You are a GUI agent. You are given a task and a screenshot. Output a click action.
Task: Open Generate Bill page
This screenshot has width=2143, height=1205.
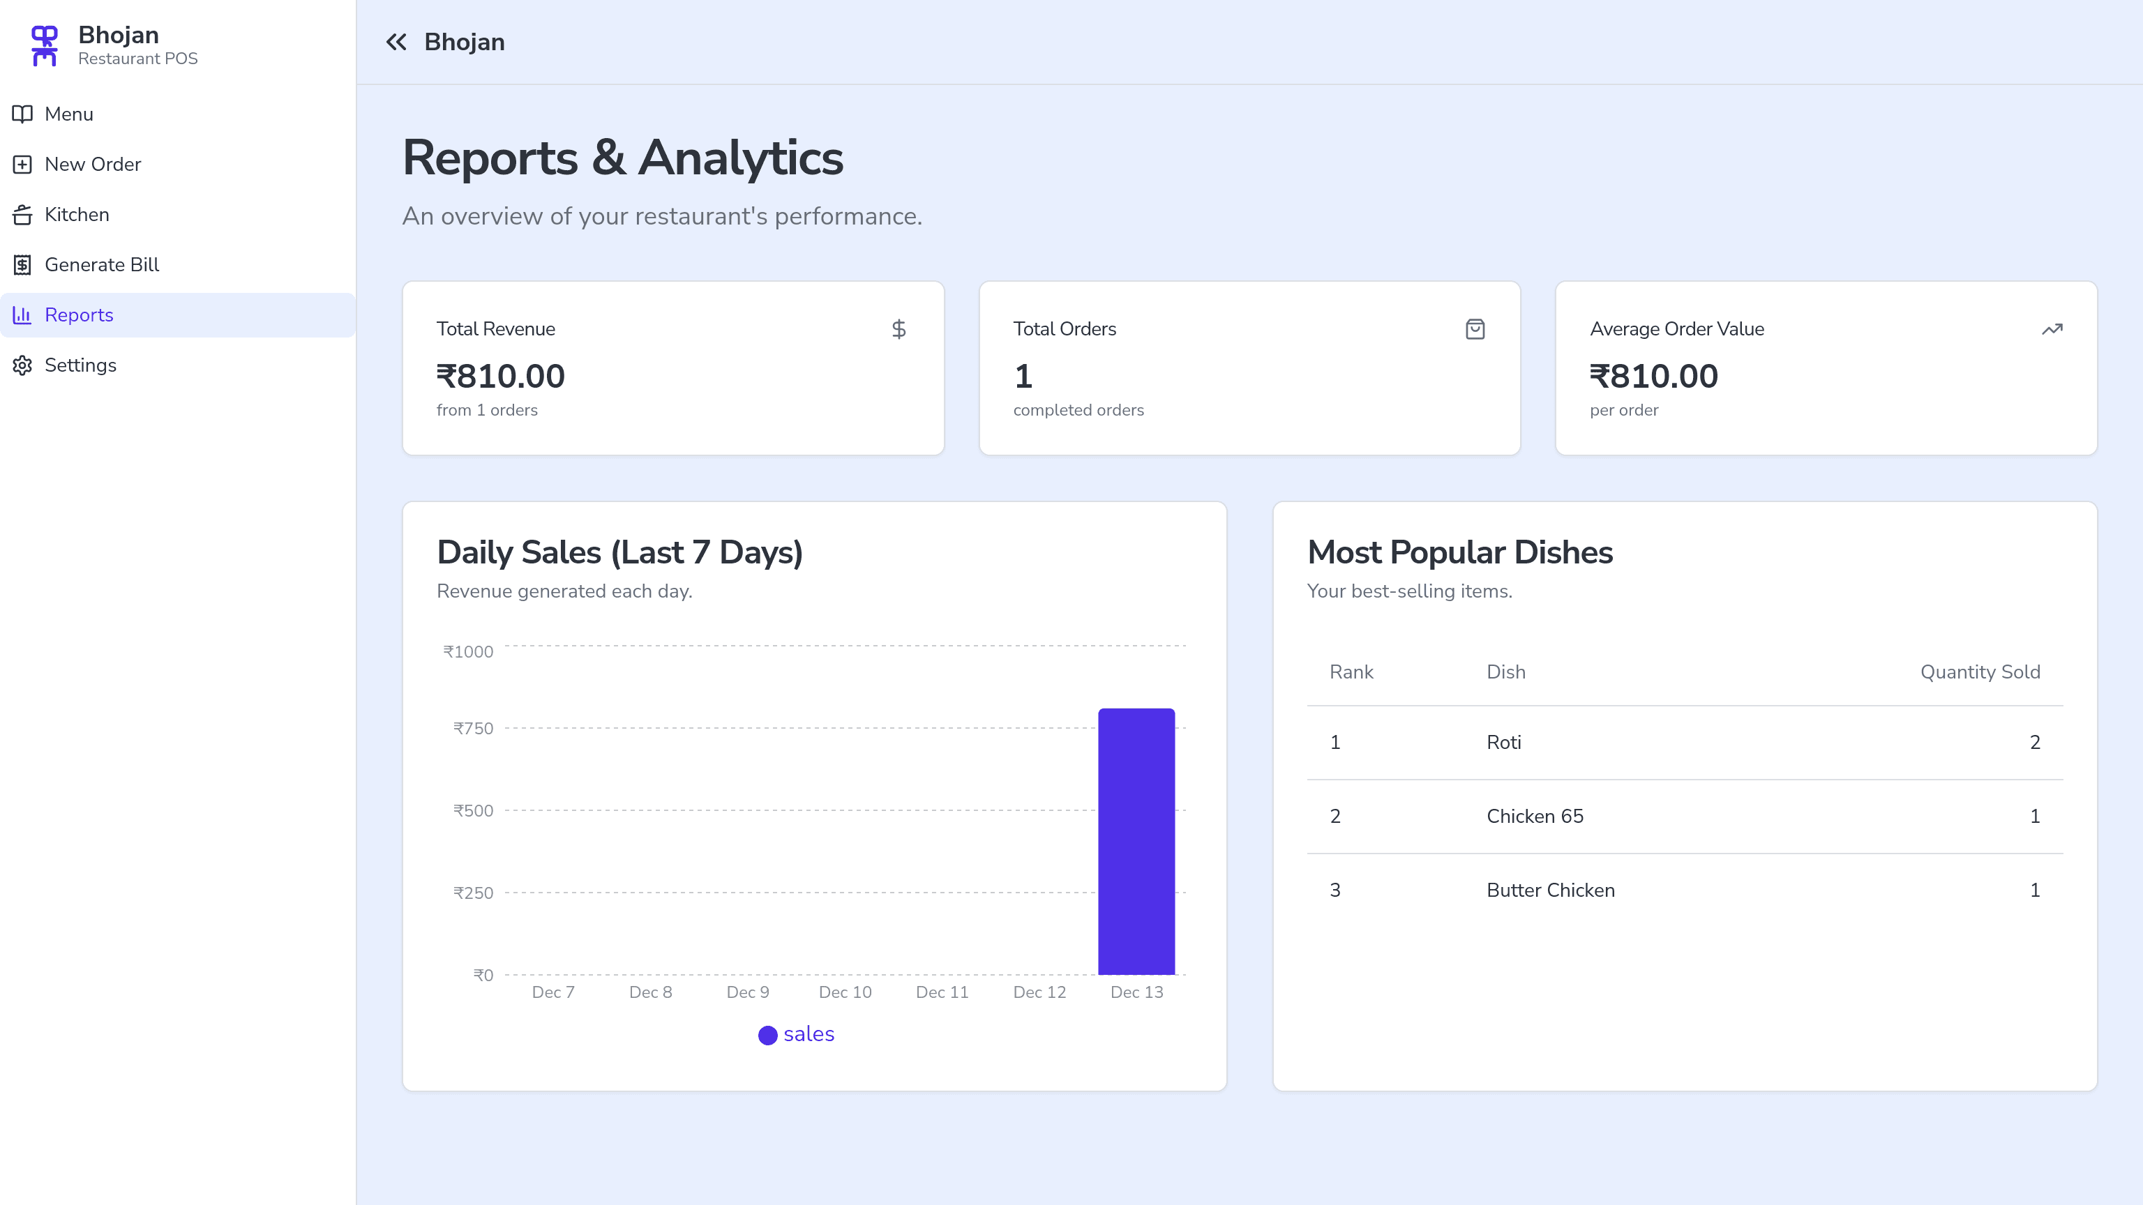click(x=101, y=264)
